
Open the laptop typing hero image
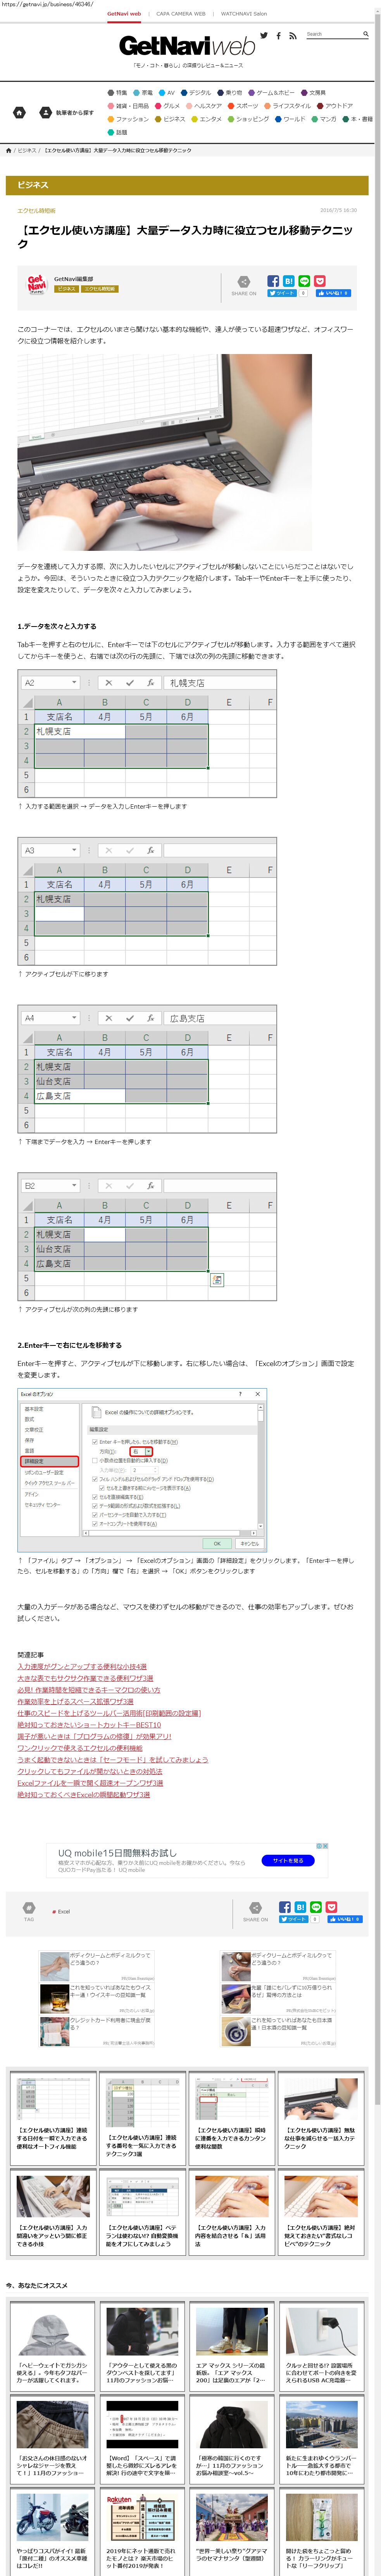(165, 451)
